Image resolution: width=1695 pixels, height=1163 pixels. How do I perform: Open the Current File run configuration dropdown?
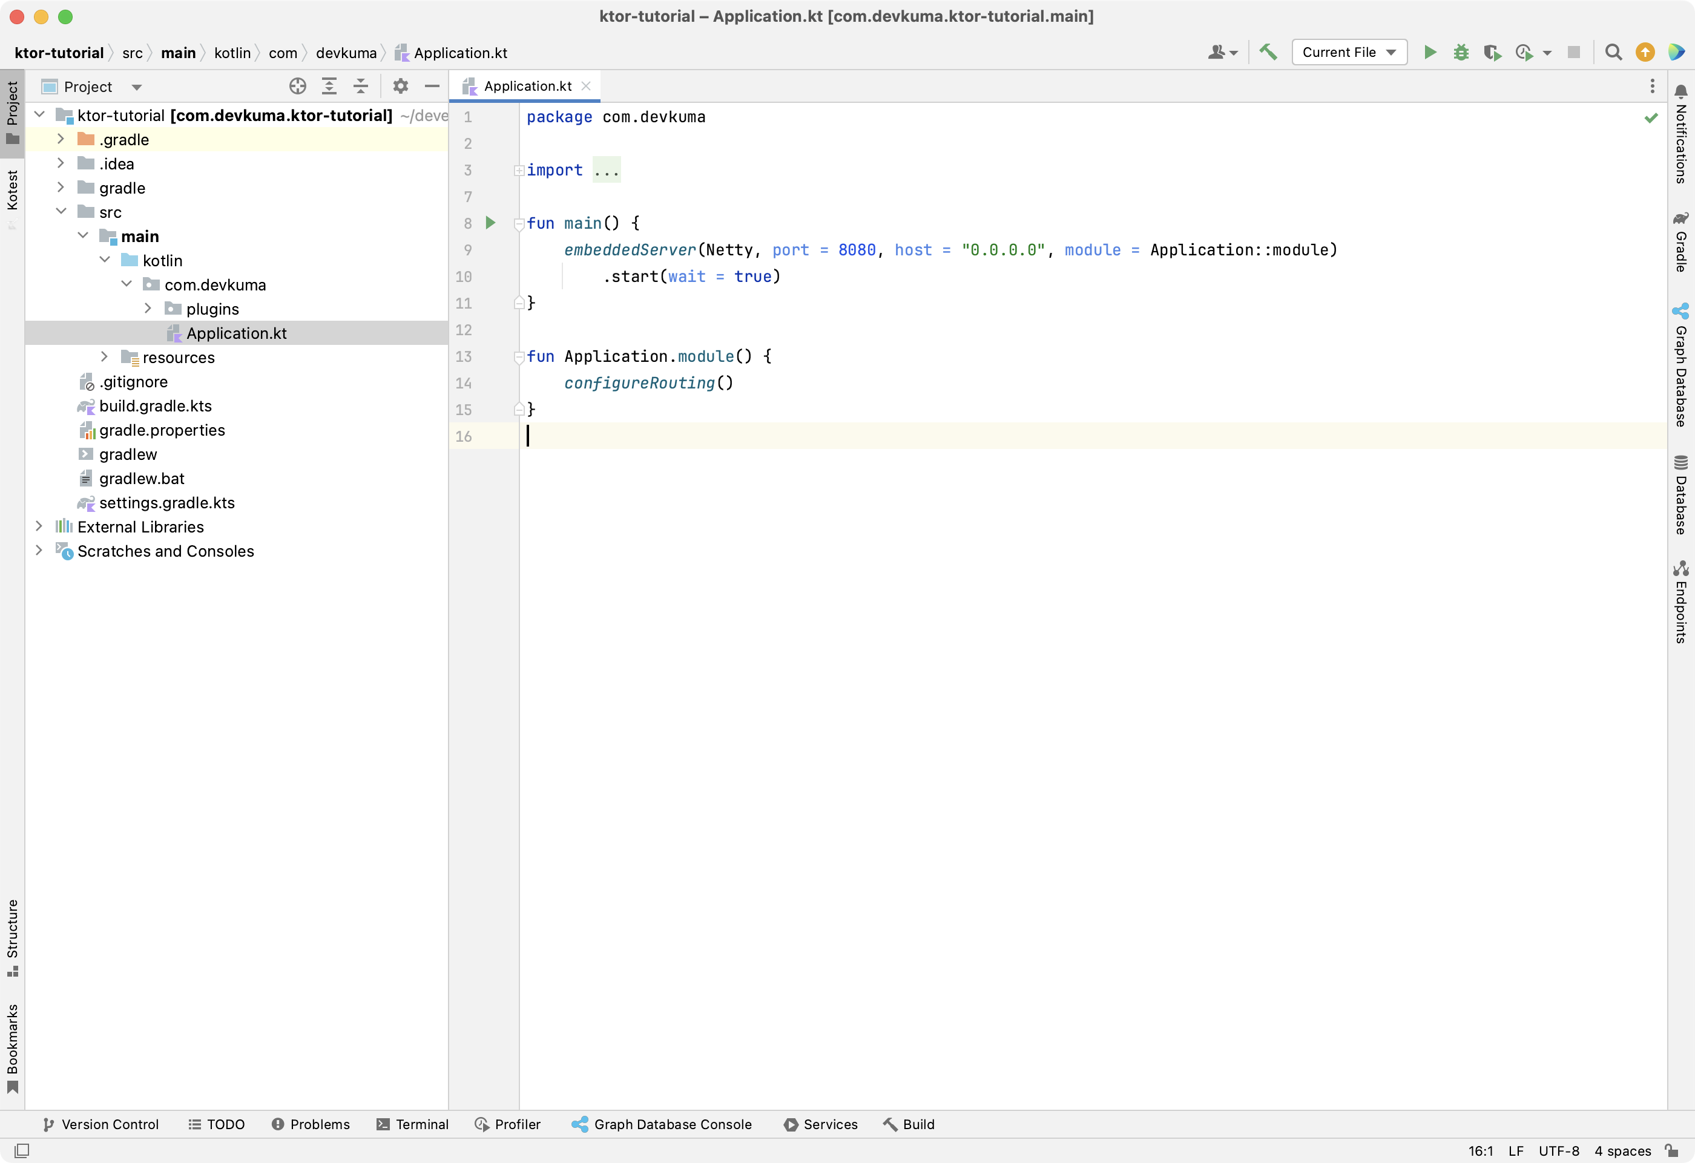[x=1349, y=53]
